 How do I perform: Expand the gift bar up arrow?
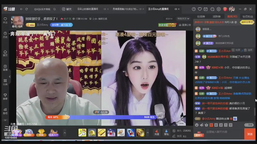(148, 133)
